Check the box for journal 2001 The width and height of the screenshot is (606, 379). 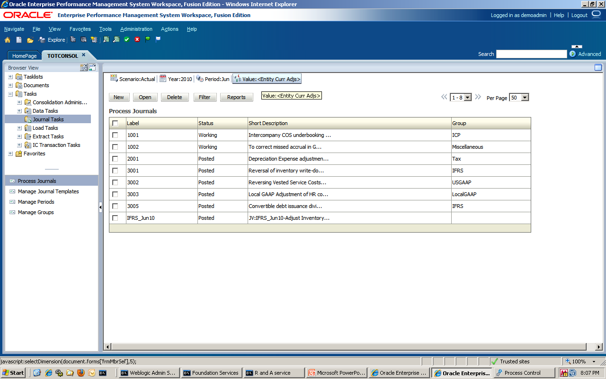(115, 159)
